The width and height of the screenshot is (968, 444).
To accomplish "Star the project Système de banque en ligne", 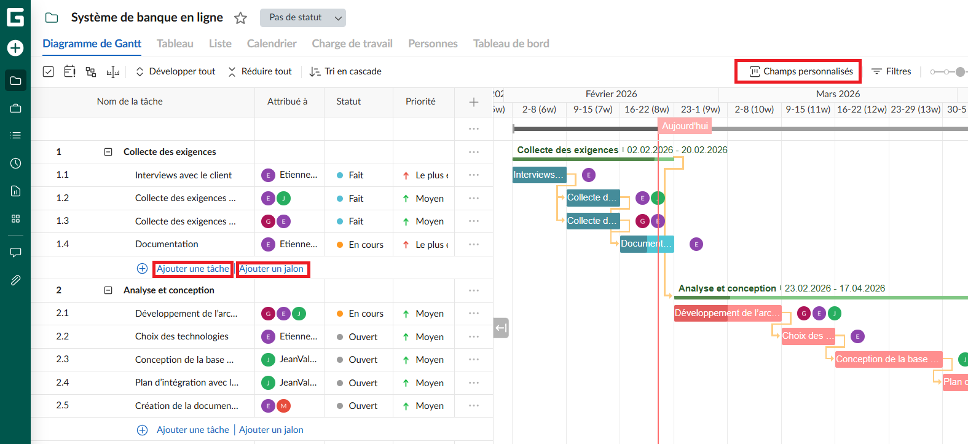I will click(x=240, y=18).
